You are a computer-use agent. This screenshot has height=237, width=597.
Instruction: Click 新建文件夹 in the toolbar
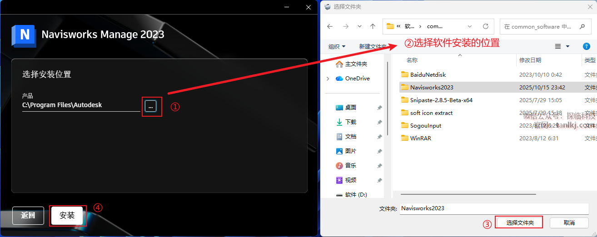372,46
